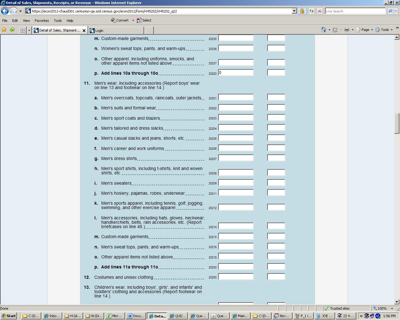The image size is (400, 320).
Task: Click the Add lines 11a through 11o field
Action: click(236, 267)
